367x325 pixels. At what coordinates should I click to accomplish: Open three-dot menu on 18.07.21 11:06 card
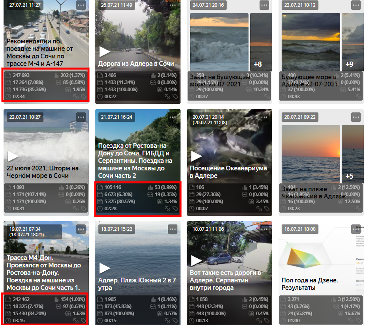pos(264,229)
